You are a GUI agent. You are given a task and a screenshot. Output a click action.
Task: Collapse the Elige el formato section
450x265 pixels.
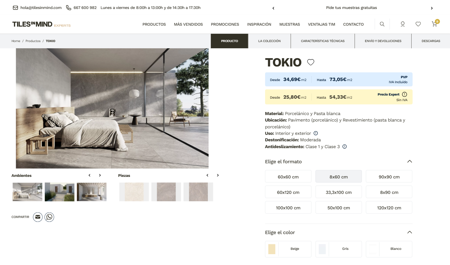coord(409,161)
